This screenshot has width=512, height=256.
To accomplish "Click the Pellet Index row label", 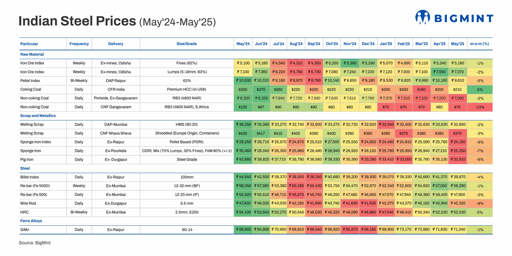I will click(x=30, y=81).
